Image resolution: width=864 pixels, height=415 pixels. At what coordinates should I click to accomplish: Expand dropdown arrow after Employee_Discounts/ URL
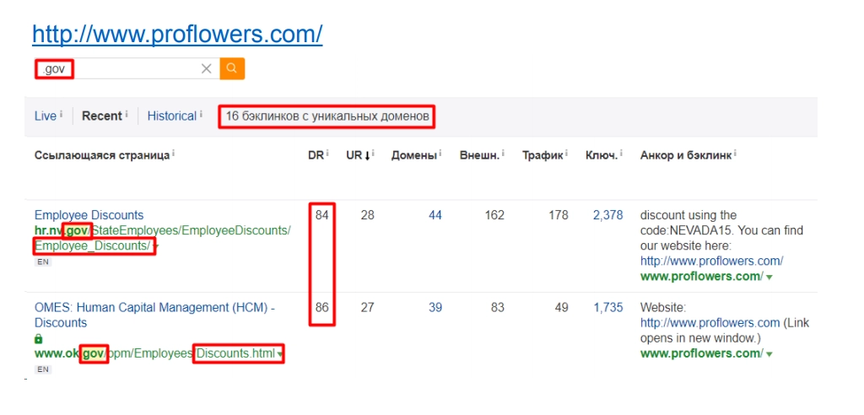[157, 247]
